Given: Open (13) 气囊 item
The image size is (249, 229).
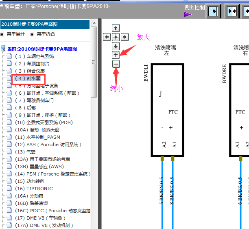Looking at the screenshot, I should (x=25, y=152).
